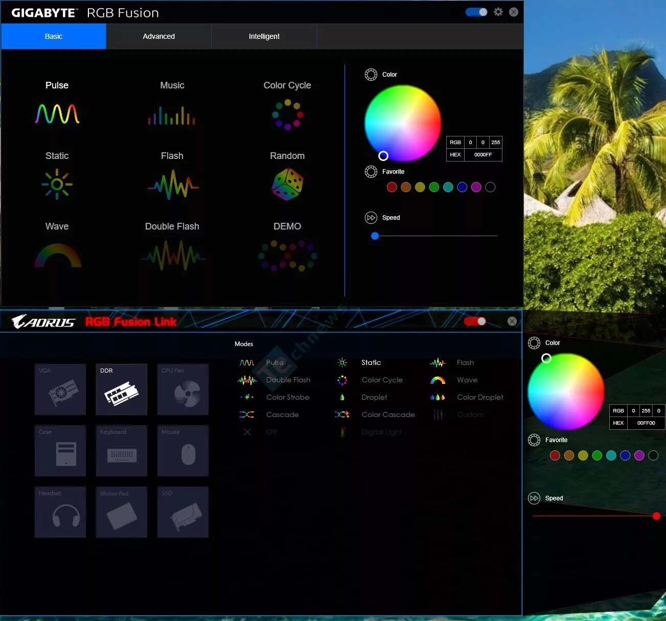
Task: Pick the blue favorite color swatch
Action: (x=462, y=187)
